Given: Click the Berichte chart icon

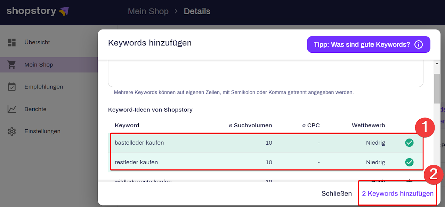Looking at the screenshot, I should point(12,109).
